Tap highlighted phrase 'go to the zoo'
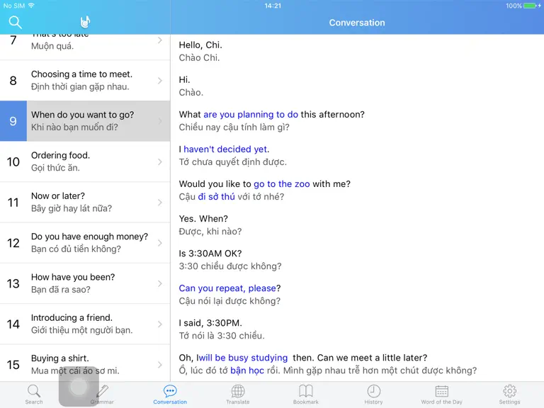 (281, 184)
